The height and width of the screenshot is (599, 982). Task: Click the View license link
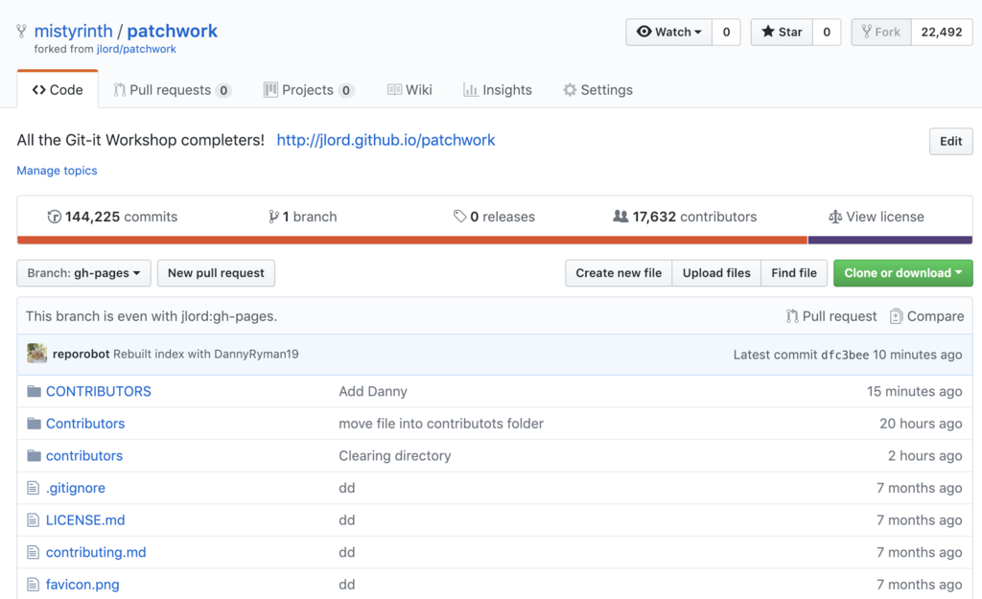coord(877,217)
